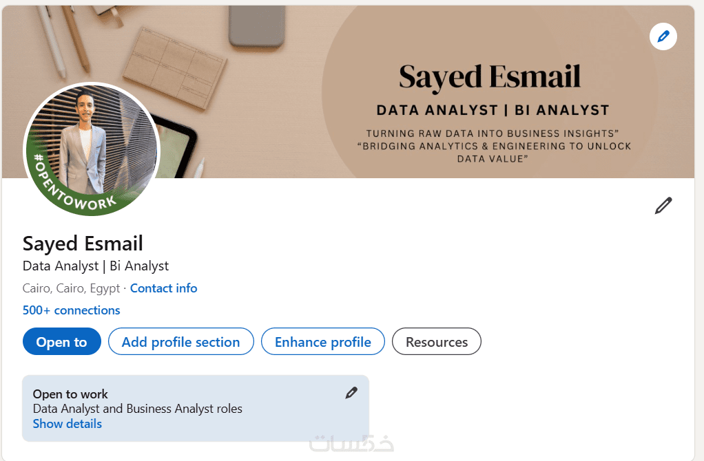Viewport: 704px width, 461px height.
Task: Expand Show details in Open to work
Action: click(68, 424)
